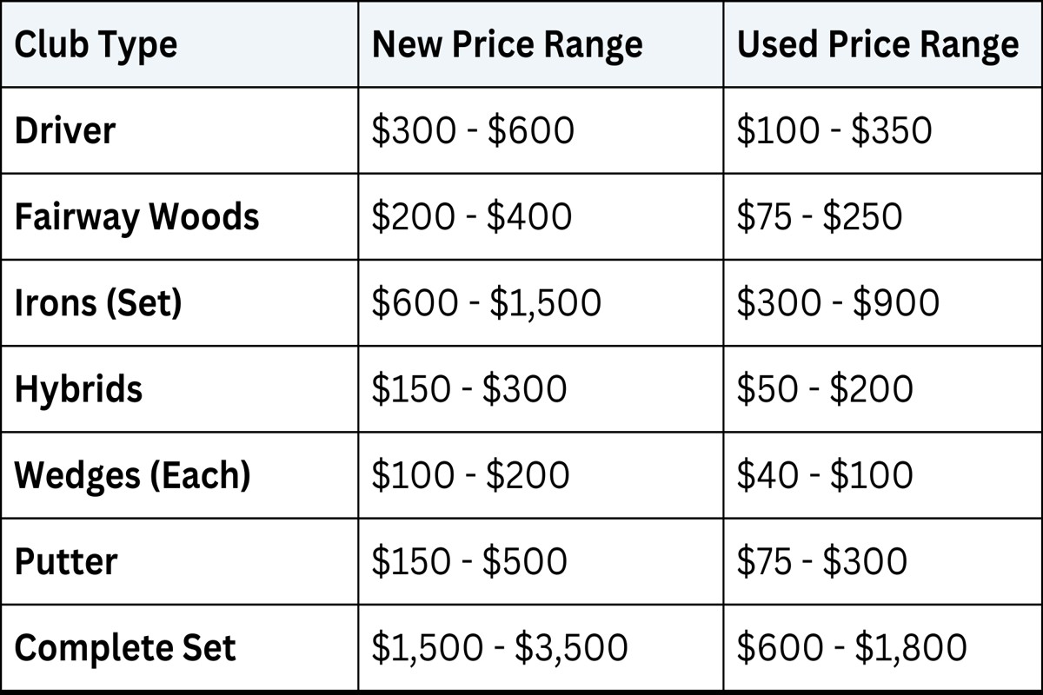Click the Used Price Range header
The width and height of the screenshot is (1043, 695).
pos(877,44)
